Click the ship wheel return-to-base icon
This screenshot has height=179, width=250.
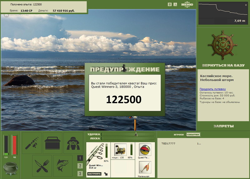point(223,45)
